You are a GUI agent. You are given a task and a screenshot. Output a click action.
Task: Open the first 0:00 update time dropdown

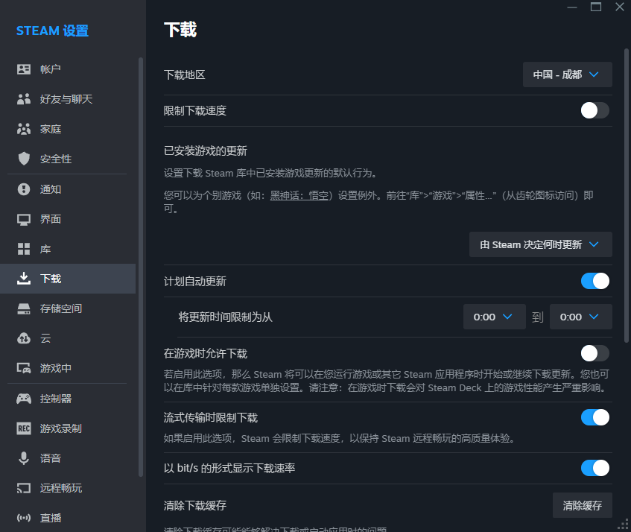(494, 317)
